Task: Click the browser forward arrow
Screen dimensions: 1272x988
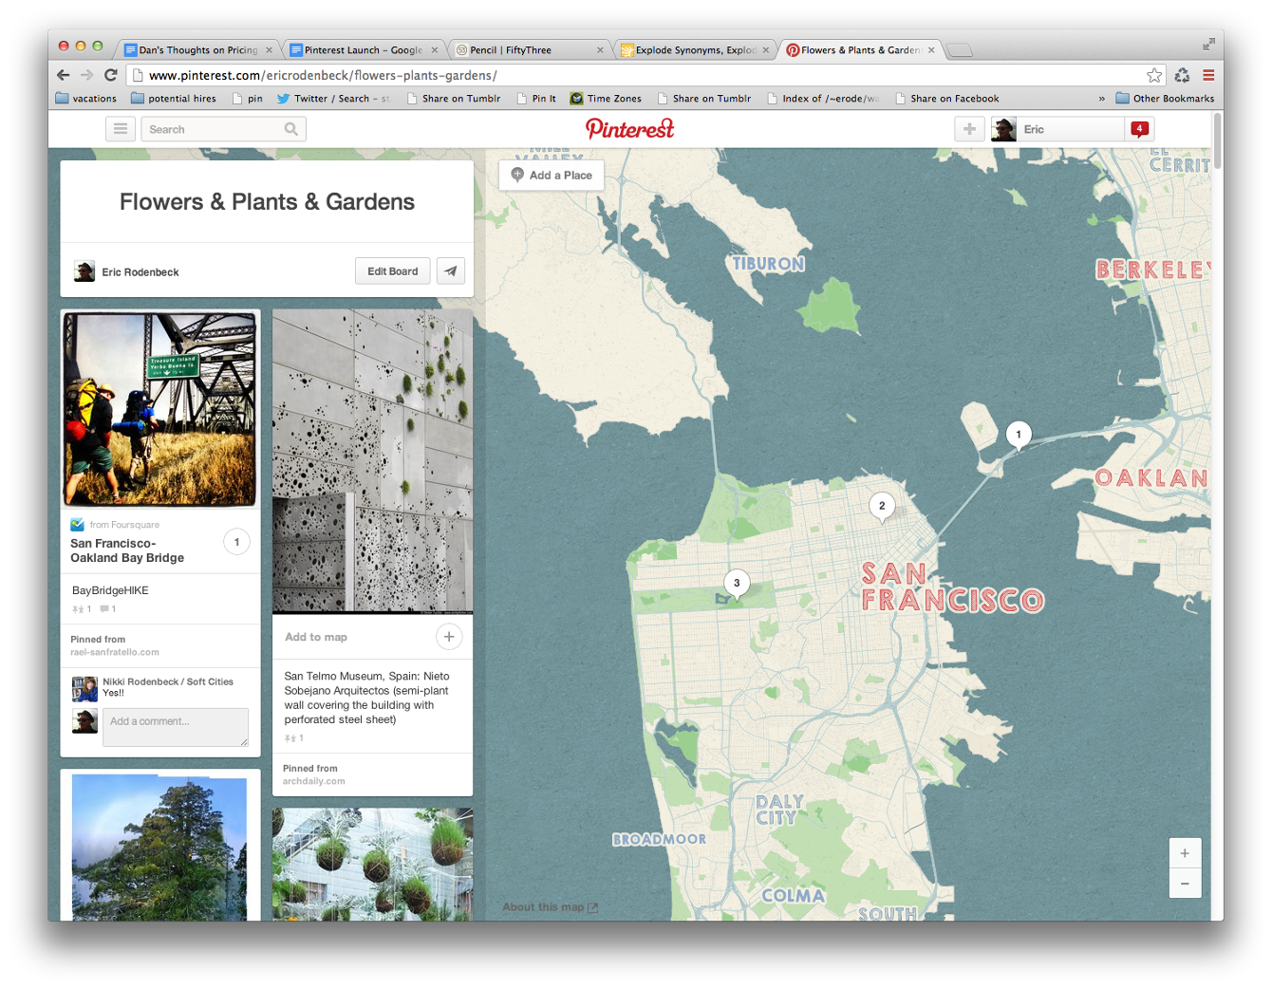Action: [86, 75]
